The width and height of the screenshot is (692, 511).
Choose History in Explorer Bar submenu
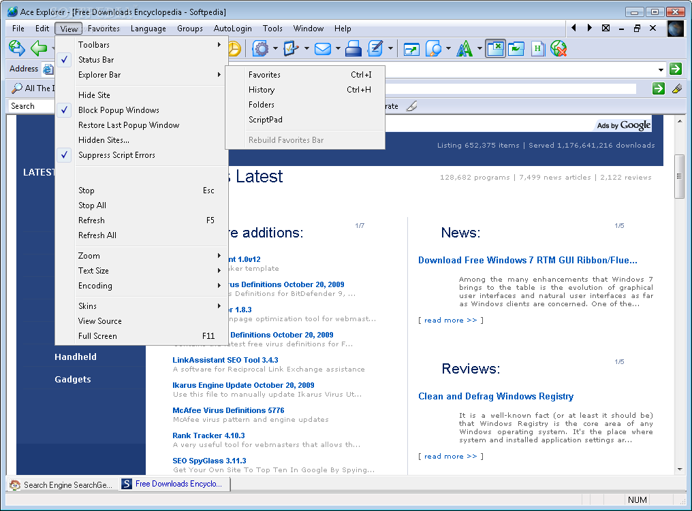(x=305, y=90)
